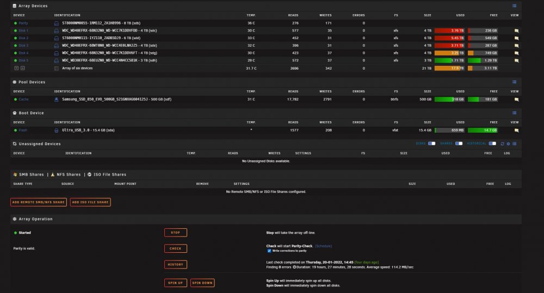Open the Parity device link

point(23,23)
